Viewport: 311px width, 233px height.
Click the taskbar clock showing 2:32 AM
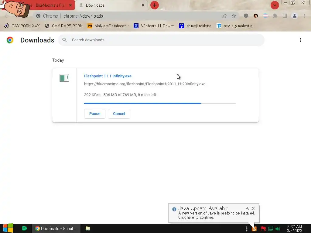pyautogui.click(x=295, y=229)
